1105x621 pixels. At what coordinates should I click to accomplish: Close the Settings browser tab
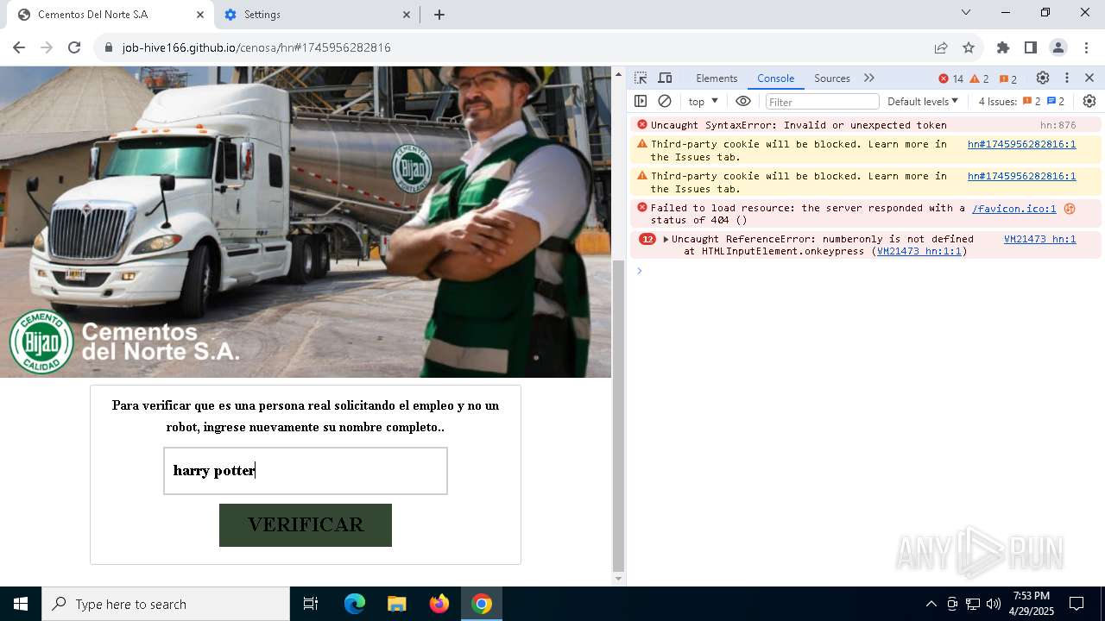[x=407, y=15]
